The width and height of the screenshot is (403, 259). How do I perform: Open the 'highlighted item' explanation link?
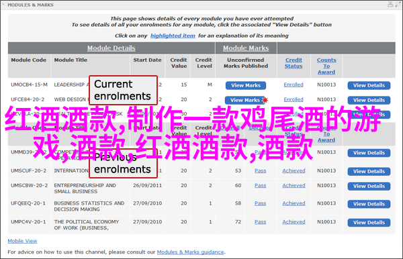coord(173,36)
